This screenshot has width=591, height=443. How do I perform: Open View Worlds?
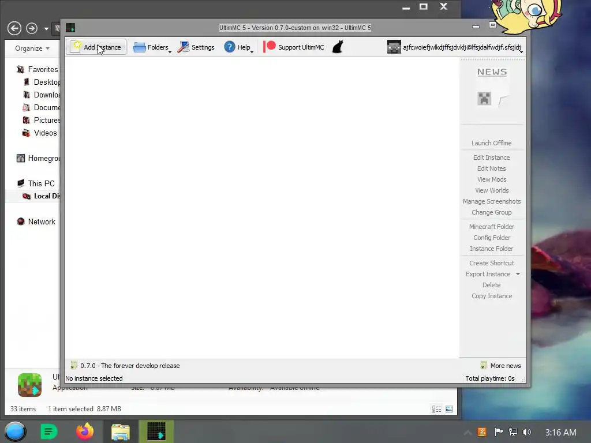(491, 190)
